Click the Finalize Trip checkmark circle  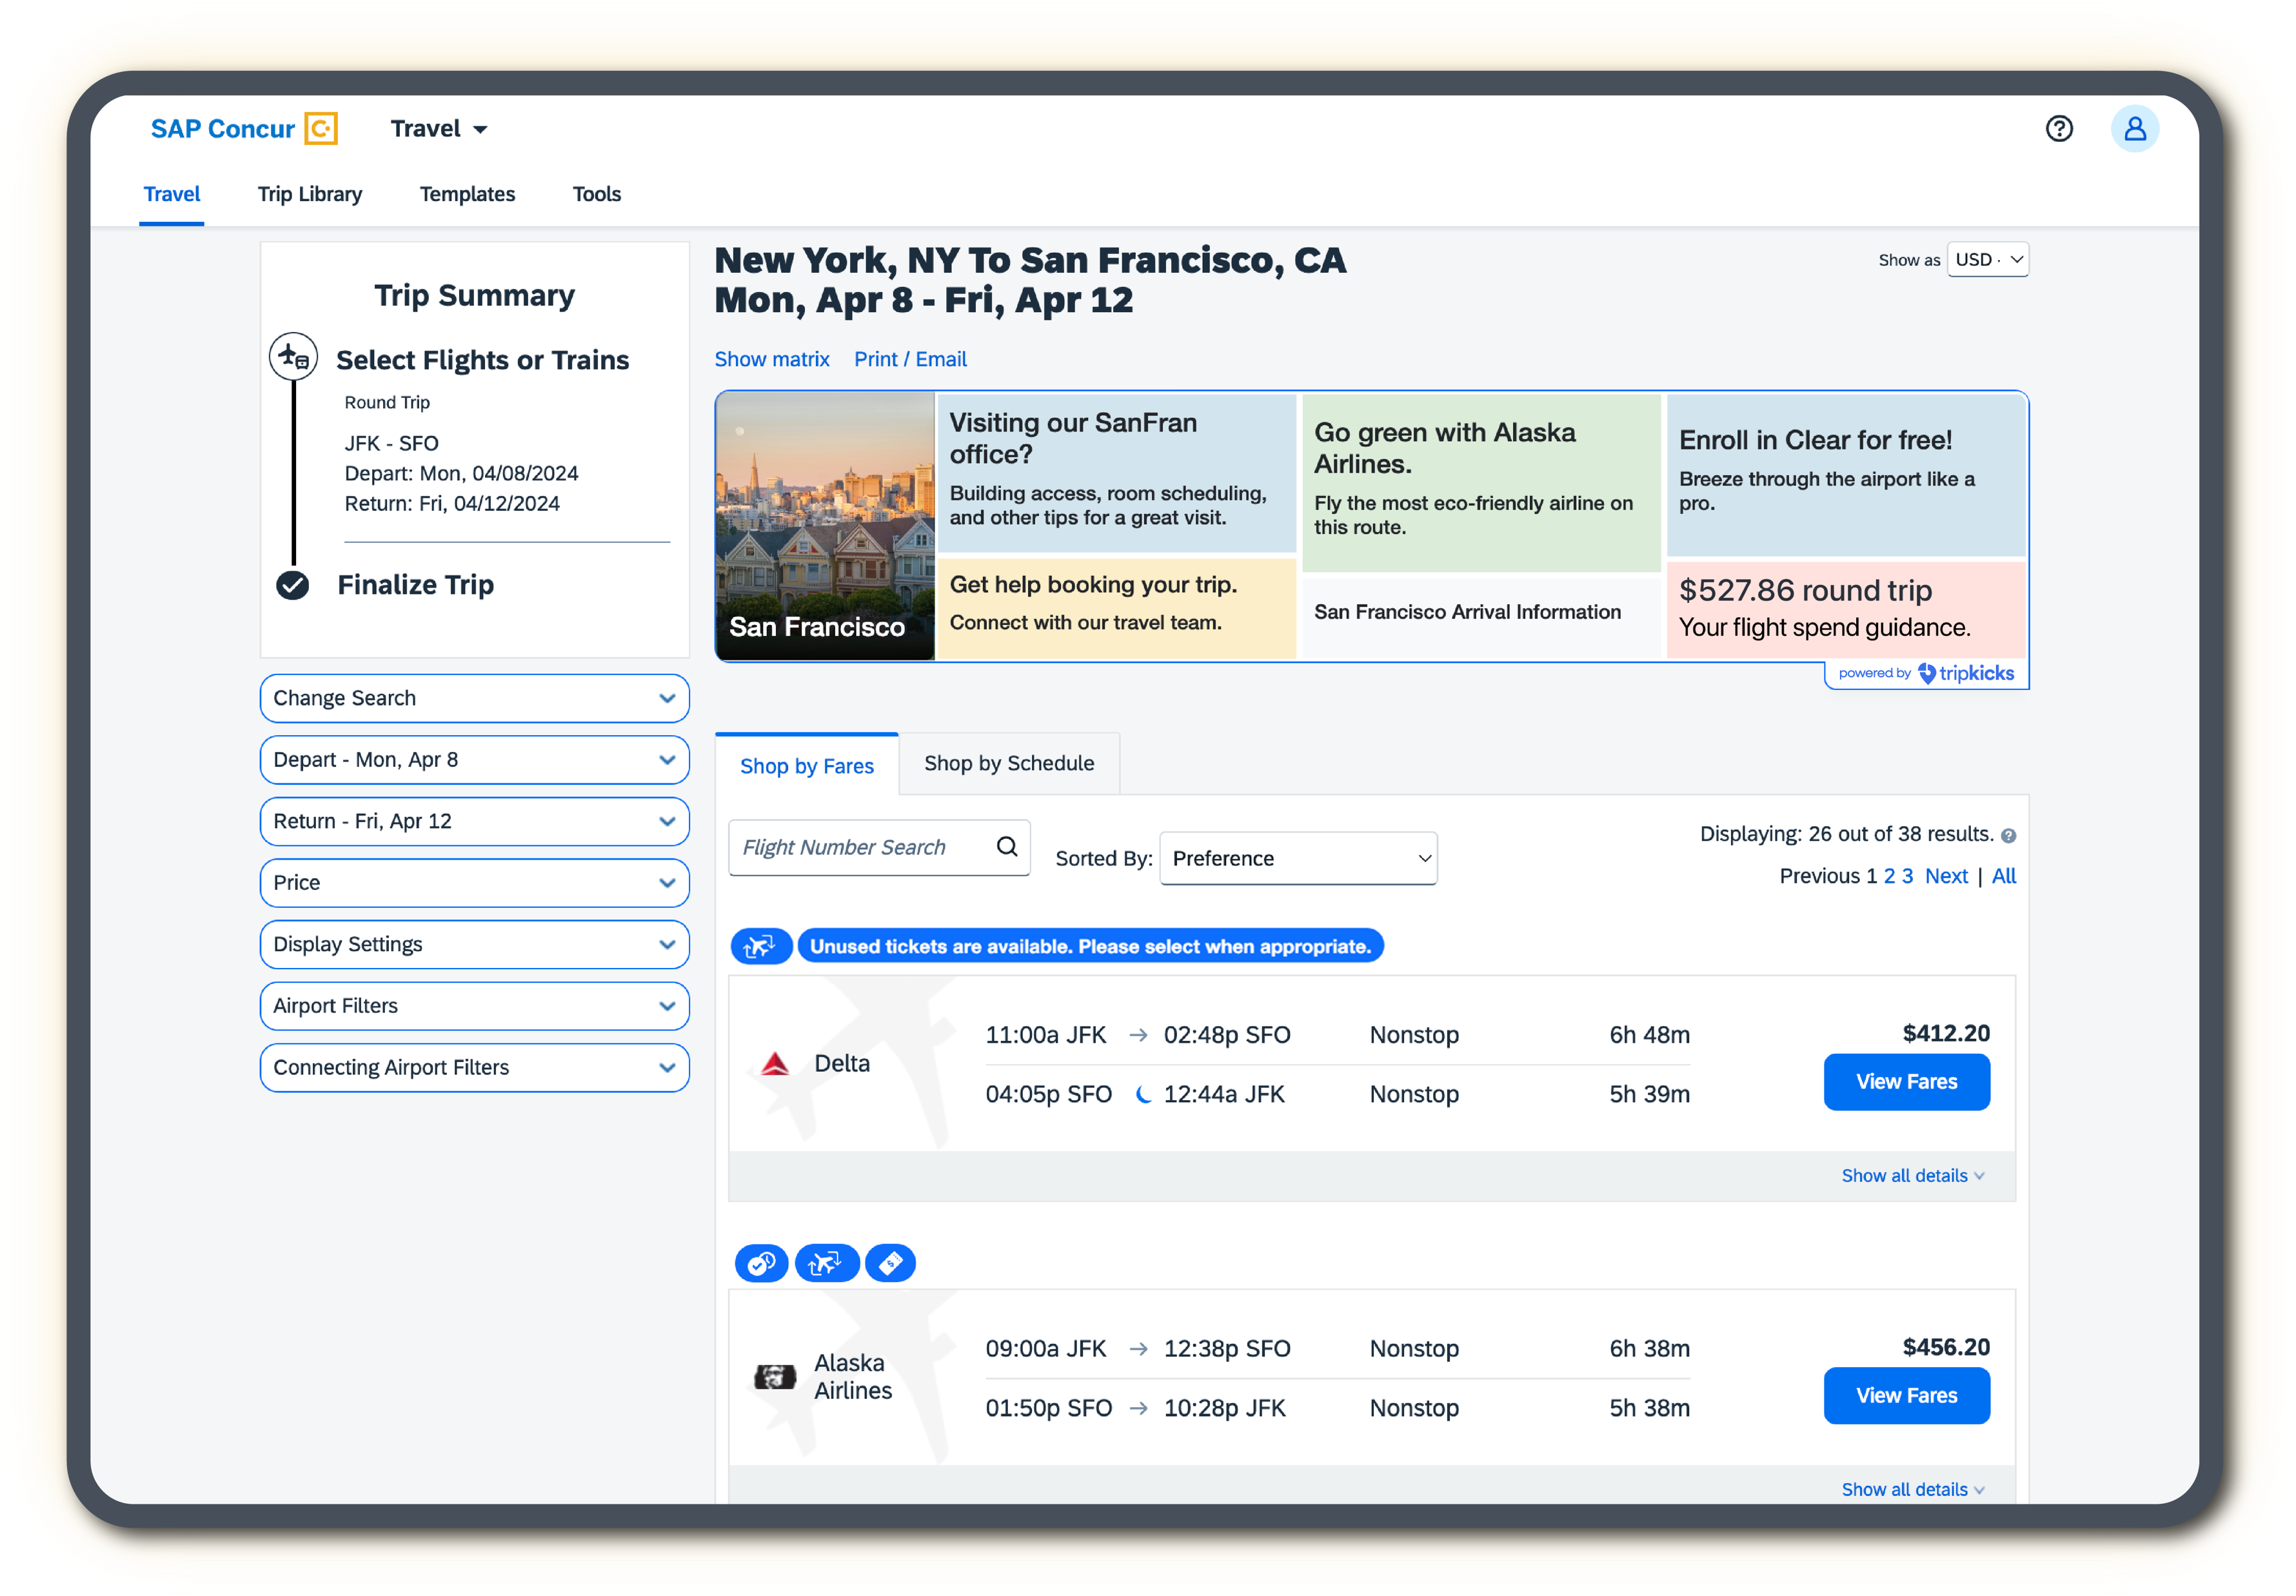coord(293,585)
